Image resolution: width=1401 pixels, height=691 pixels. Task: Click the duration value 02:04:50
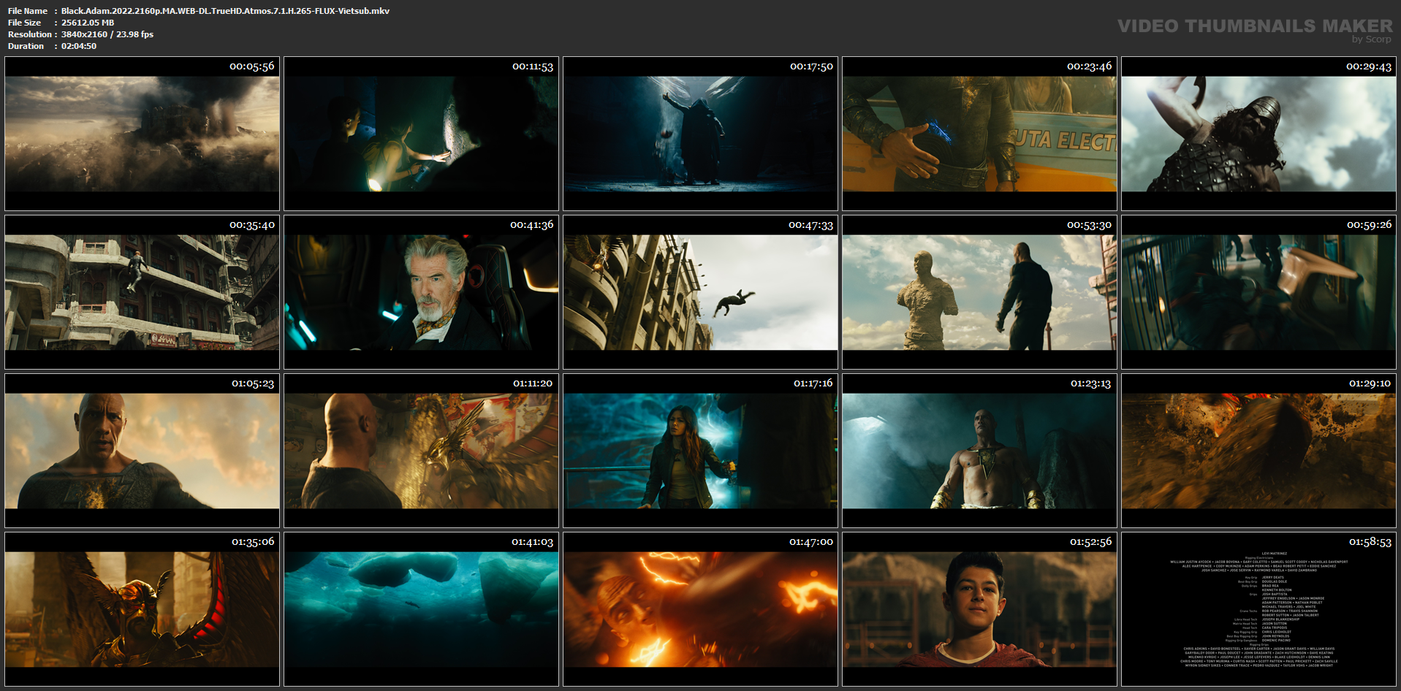pyautogui.click(x=79, y=46)
